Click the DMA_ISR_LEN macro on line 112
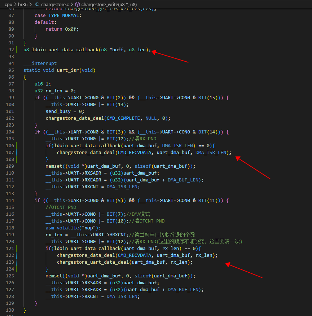Viewport: 312px width, 316px height. click(x=122, y=186)
